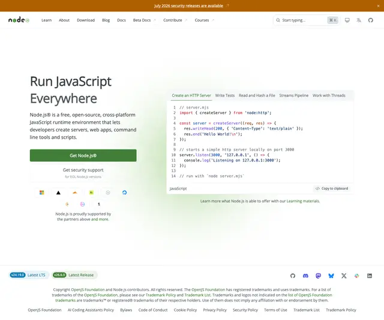384x320 pixels.
Task: Open the Learning materials link
Action: tap(303, 201)
